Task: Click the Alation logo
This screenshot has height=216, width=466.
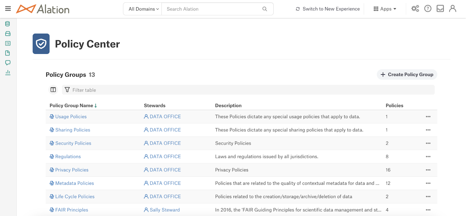Action: coord(43,9)
